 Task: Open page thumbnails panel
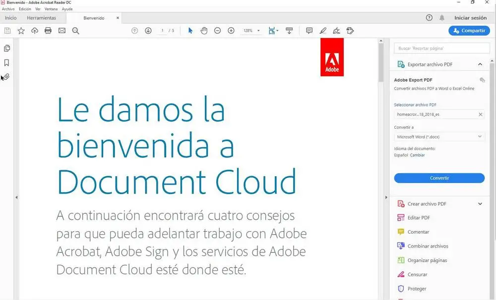point(6,49)
